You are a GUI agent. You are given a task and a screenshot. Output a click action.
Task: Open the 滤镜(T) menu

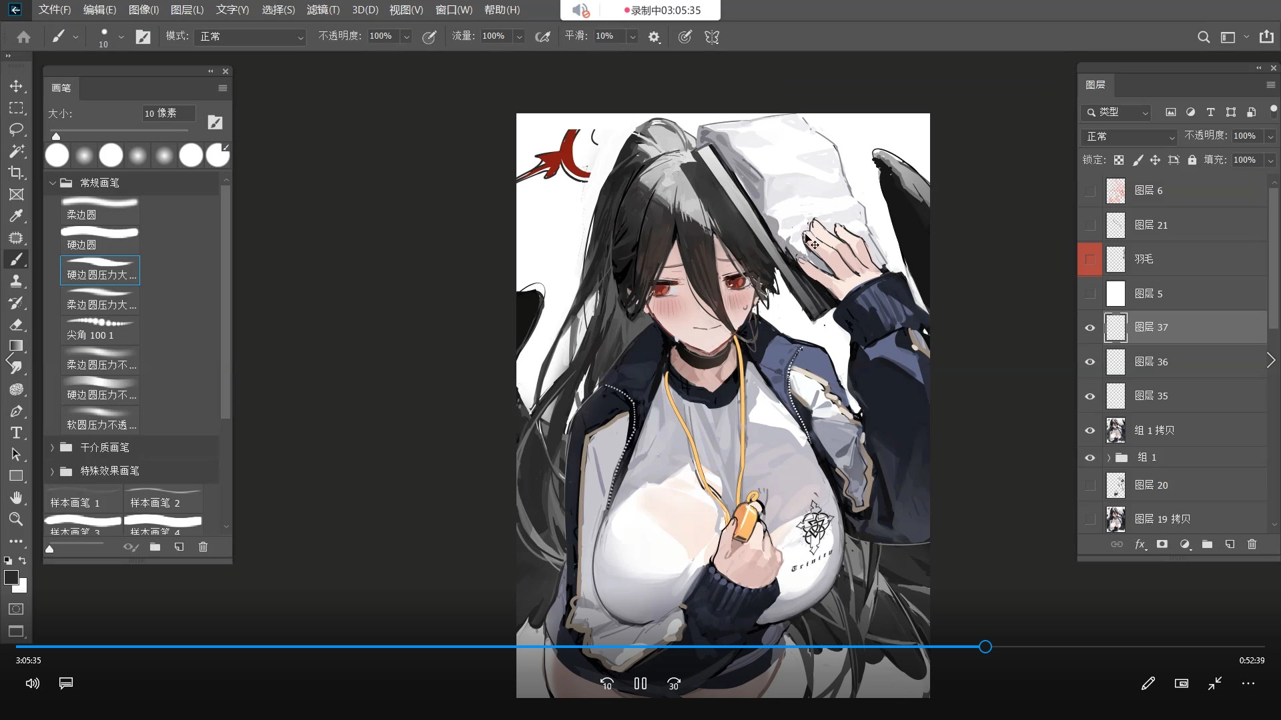[323, 10]
